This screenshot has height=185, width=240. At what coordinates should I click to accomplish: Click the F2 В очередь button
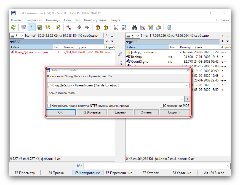[x=91, y=112]
